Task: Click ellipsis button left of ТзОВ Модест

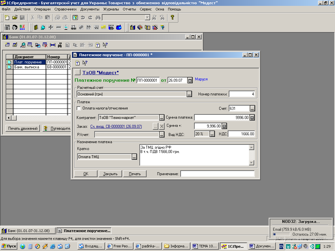Action: 77,73
